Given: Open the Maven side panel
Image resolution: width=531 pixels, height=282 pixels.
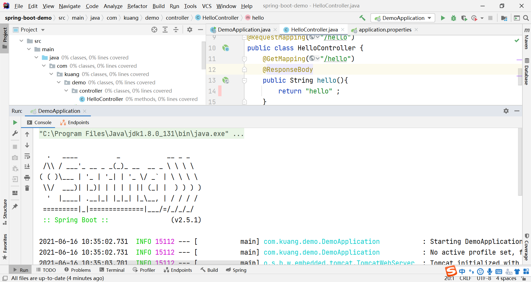Looking at the screenshot, I should pyautogui.click(x=527, y=38).
